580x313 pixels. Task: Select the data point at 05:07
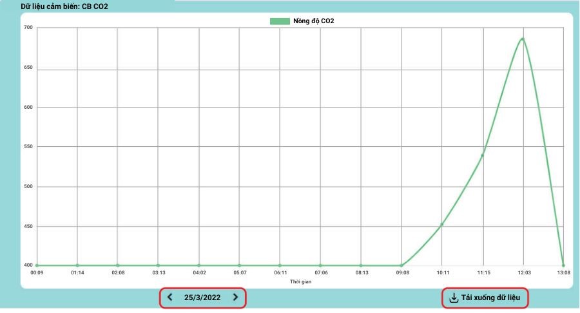point(239,265)
